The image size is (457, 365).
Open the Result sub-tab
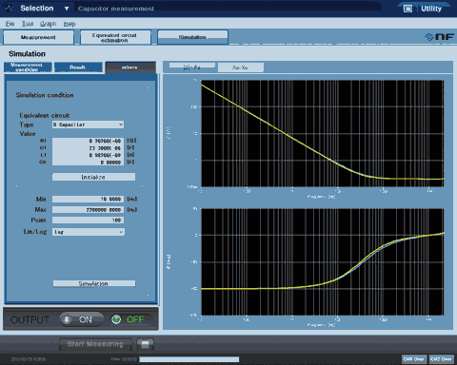coord(79,67)
